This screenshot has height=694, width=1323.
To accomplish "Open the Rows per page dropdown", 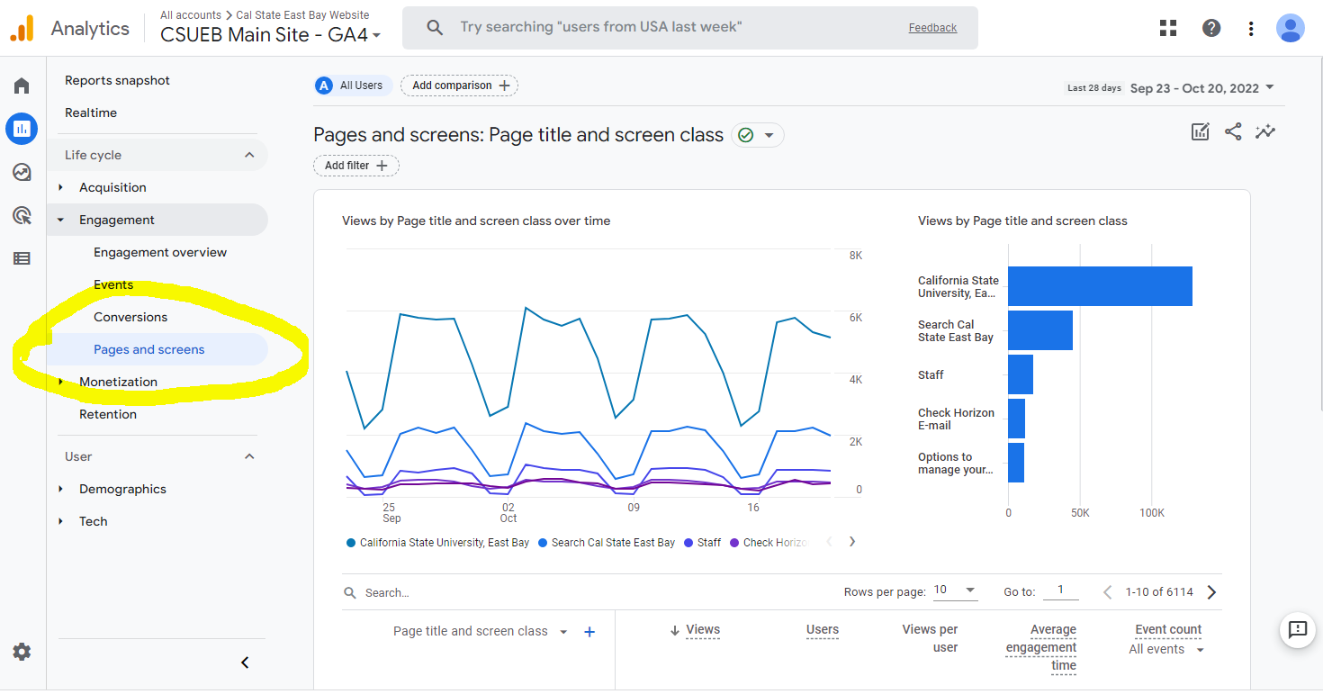I will click(x=955, y=590).
